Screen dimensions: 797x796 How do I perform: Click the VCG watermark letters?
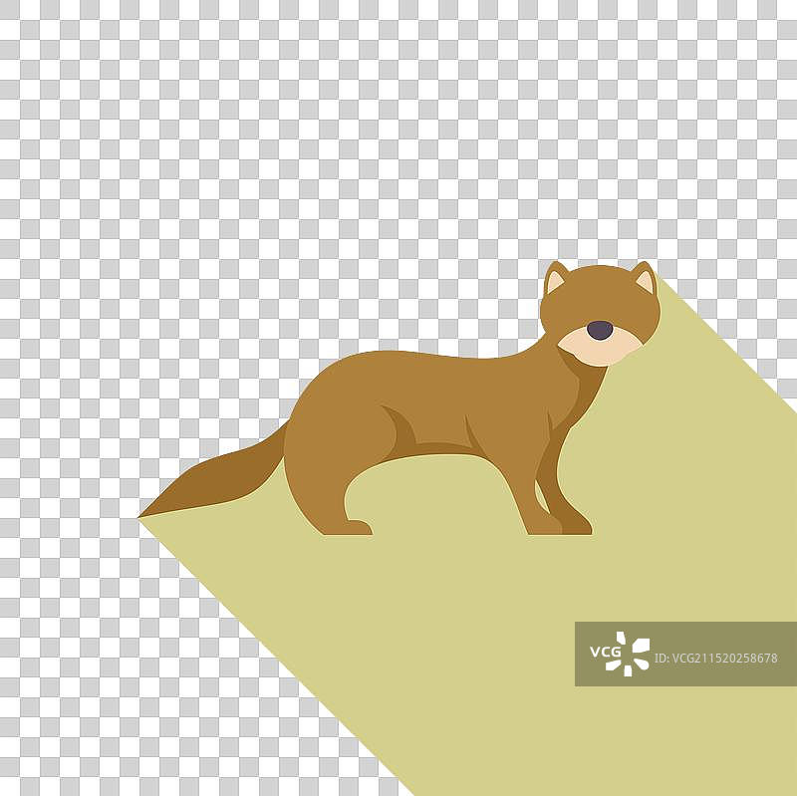(x=605, y=654)
